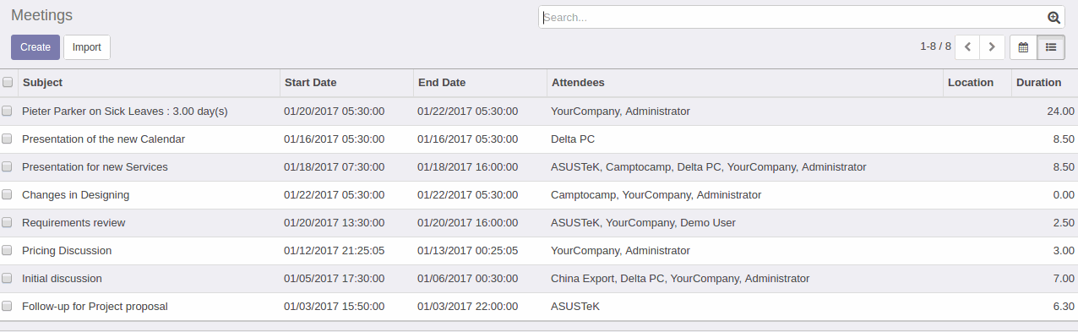
Task: Toggle select-all checkbox in header
Action: point(8,82)
